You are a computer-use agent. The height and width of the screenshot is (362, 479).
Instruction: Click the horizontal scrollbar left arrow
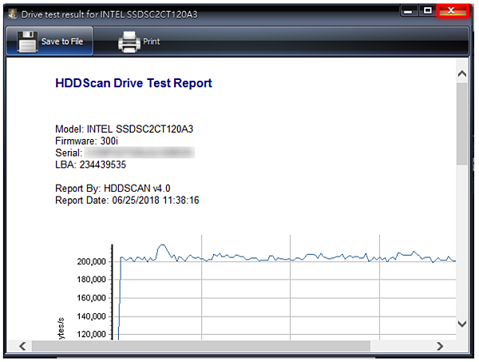22,346
